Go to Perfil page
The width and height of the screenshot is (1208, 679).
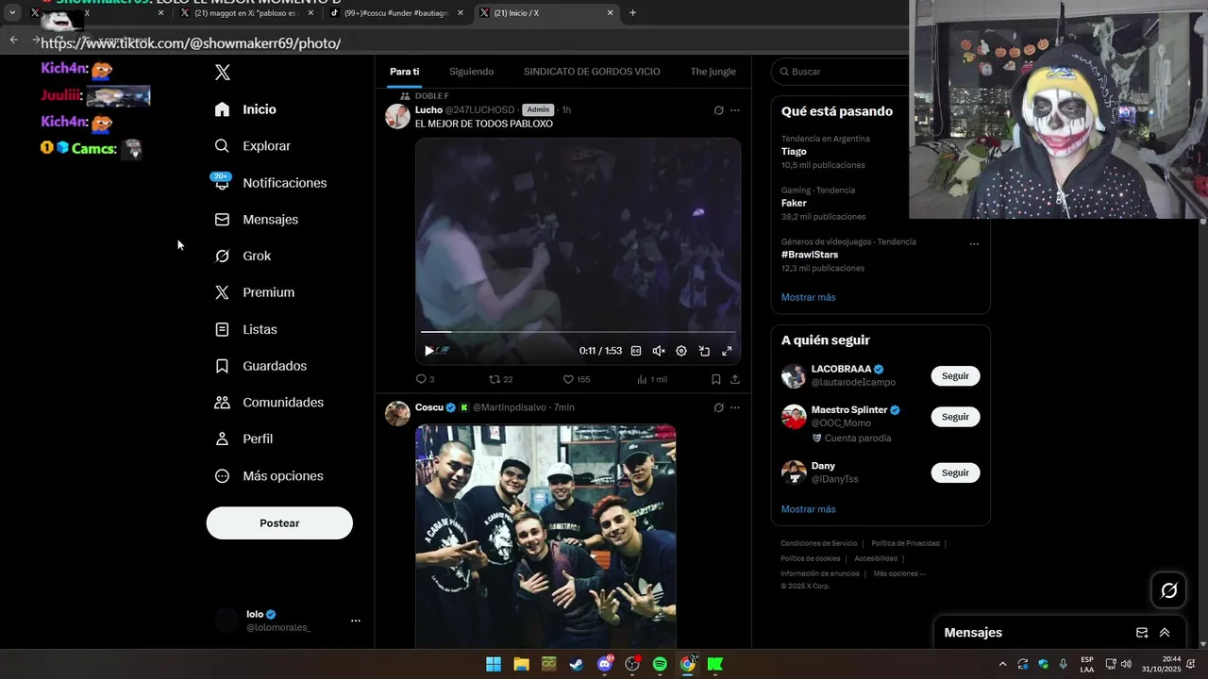tap(243, 439)
